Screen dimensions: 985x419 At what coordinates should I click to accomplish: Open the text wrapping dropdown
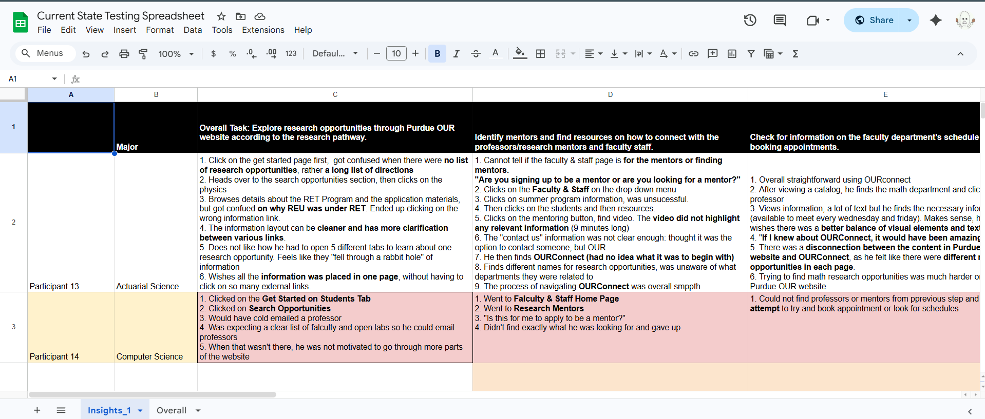pyautogui.click(x=643, y=54)
